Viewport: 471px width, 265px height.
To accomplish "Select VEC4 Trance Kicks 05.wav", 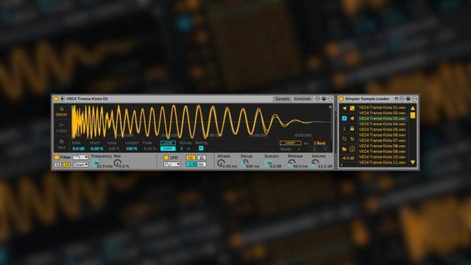I will (382, 130).
